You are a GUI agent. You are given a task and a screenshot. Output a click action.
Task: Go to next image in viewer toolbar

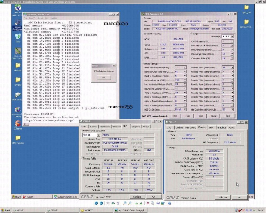(x=101, y=203)
